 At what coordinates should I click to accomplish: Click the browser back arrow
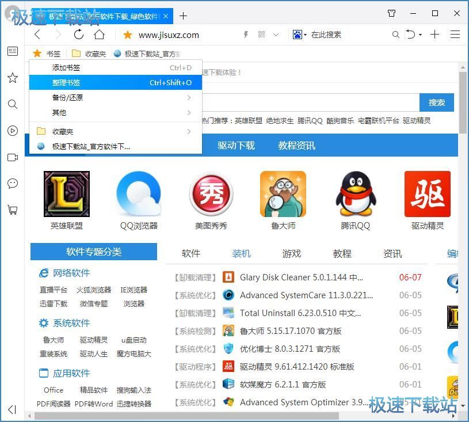[x=37, y=35]
